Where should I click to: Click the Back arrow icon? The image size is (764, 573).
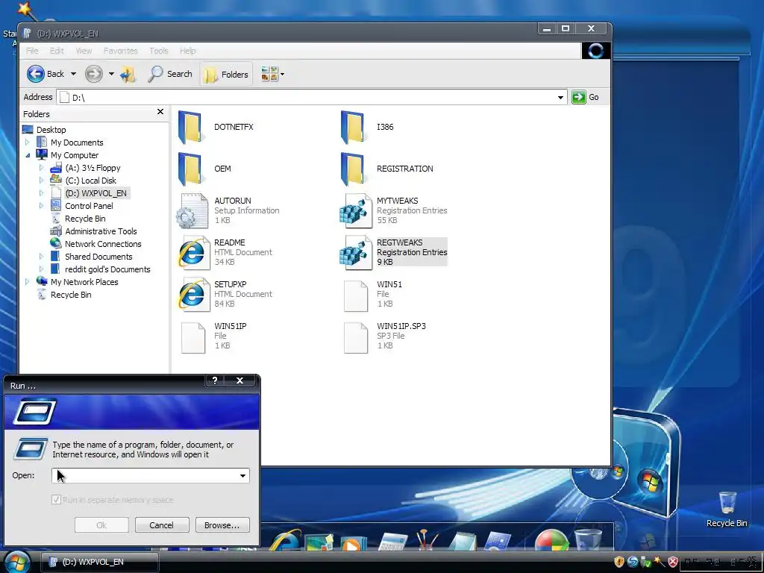[36, 74]
